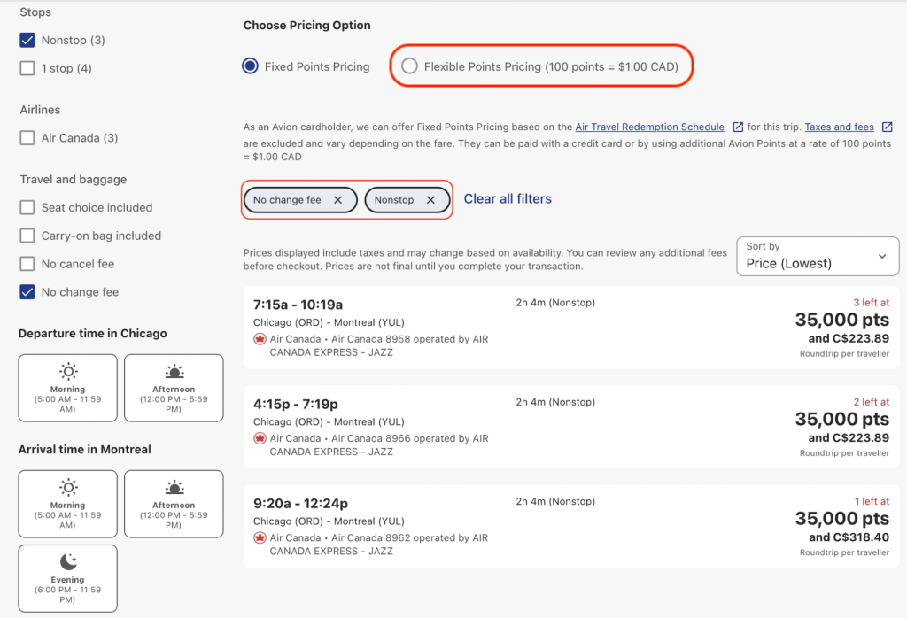Choose Flexible Points Pricing radio option
The width and height of the screenshot is (907, 618).
click(409, 66)
